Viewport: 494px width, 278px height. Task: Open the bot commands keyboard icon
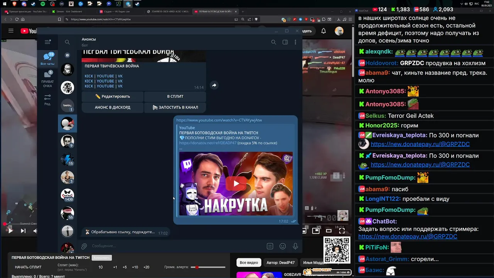point(270,246)
